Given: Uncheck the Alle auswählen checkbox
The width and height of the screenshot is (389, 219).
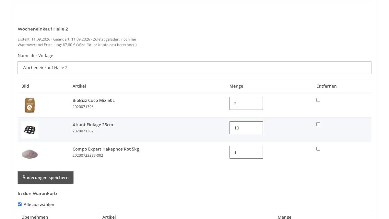Looking at the screenshot, I should (20, 204).
